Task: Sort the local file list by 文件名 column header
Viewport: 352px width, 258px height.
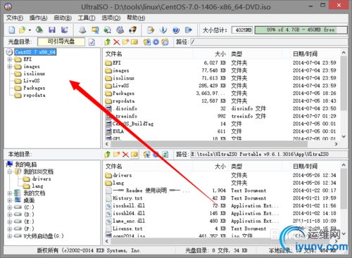Action: (x=114, y=167)
